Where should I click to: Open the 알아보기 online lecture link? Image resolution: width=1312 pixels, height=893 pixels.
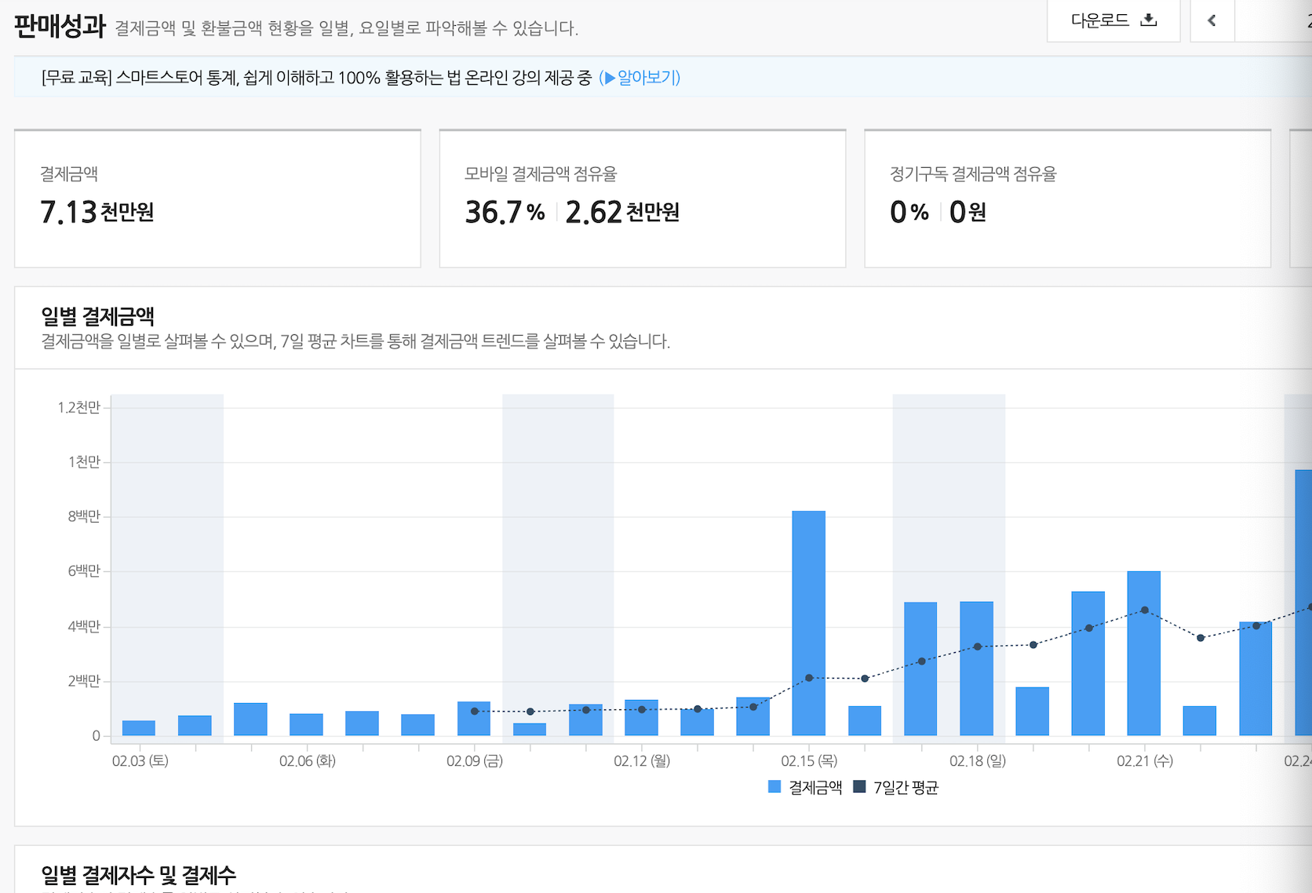(647, 78)
